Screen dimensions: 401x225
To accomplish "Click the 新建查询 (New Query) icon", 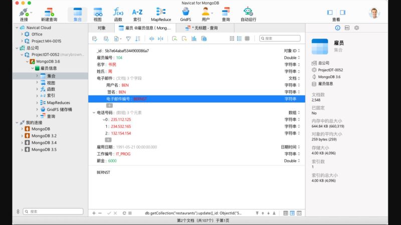I will [x=49, y=14].
